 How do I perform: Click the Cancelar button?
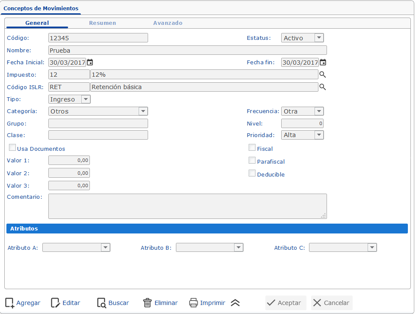tap(332, 303)
